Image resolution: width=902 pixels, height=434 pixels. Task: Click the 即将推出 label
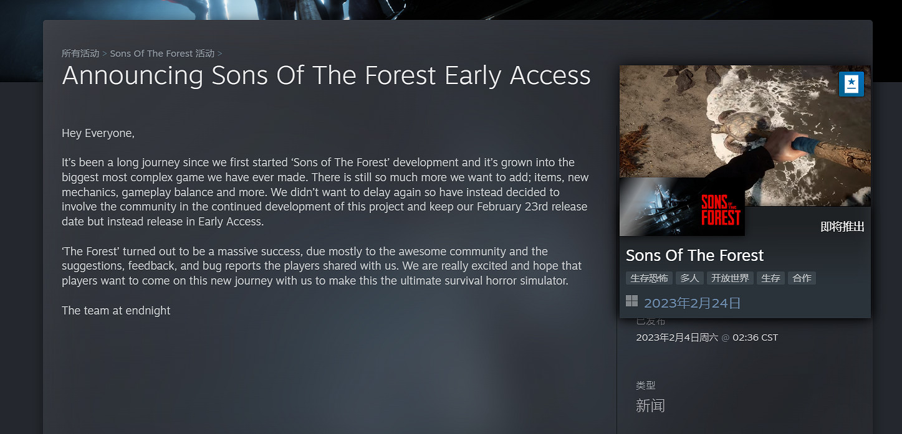pos(842,227)
